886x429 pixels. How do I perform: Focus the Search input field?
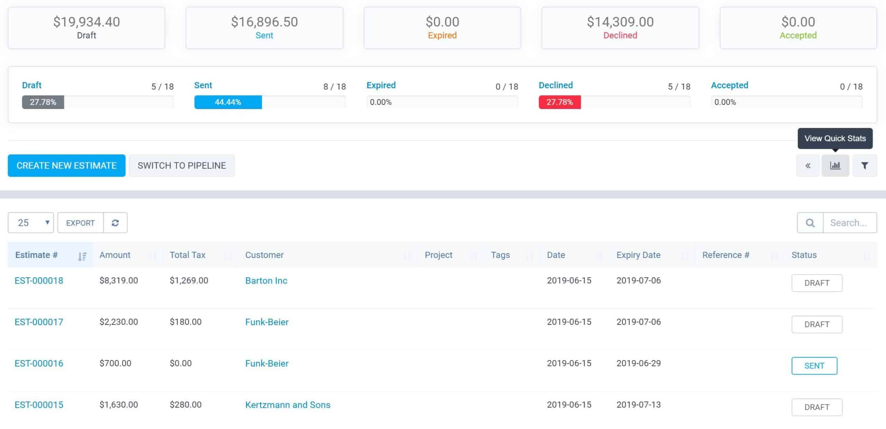click(849, 223)
